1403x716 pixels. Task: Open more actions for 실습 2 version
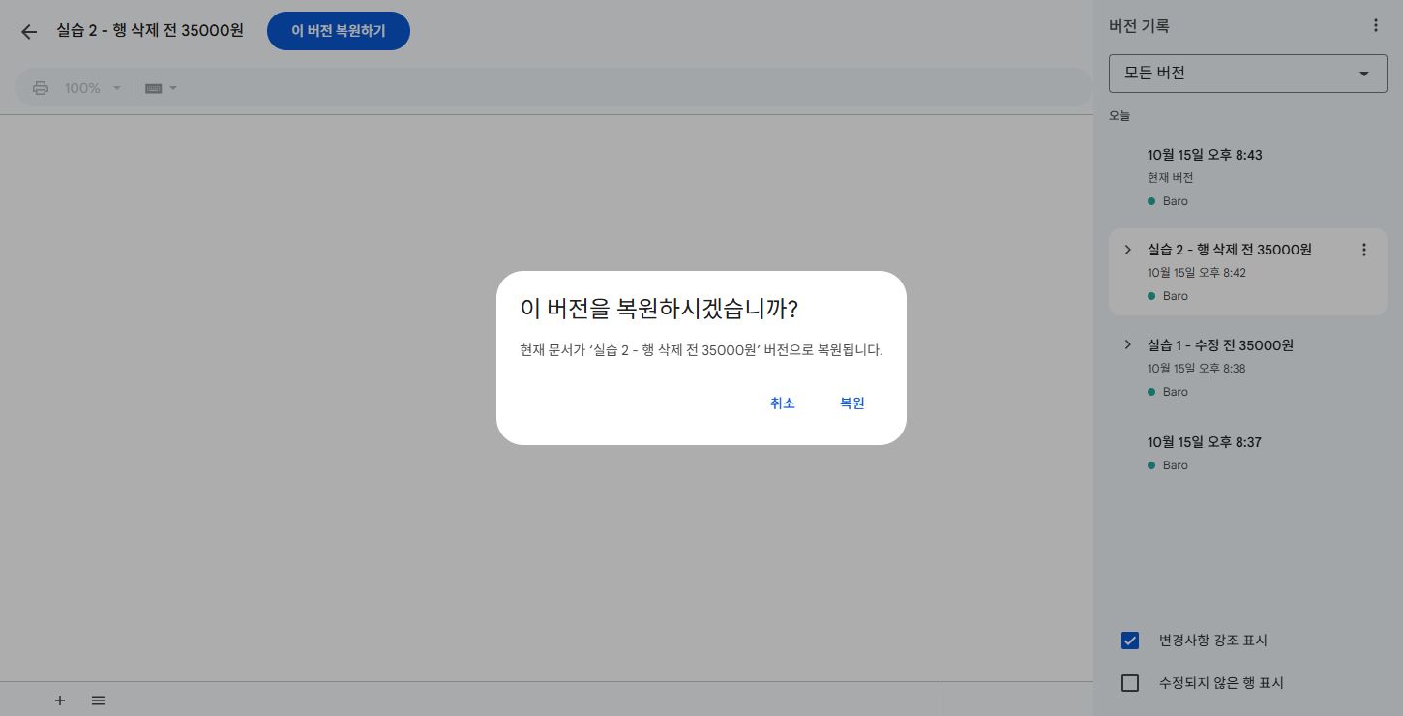(x=1364, y=250)
